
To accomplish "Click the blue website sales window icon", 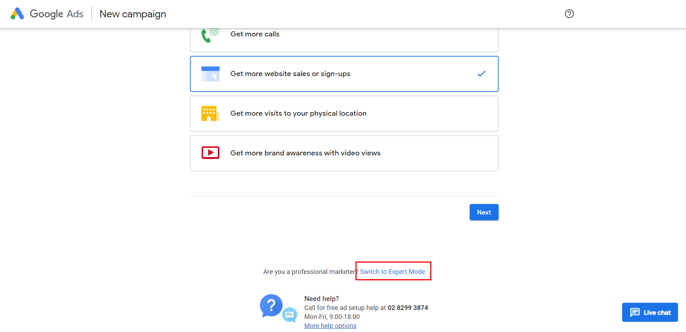I will coord(210,74).
